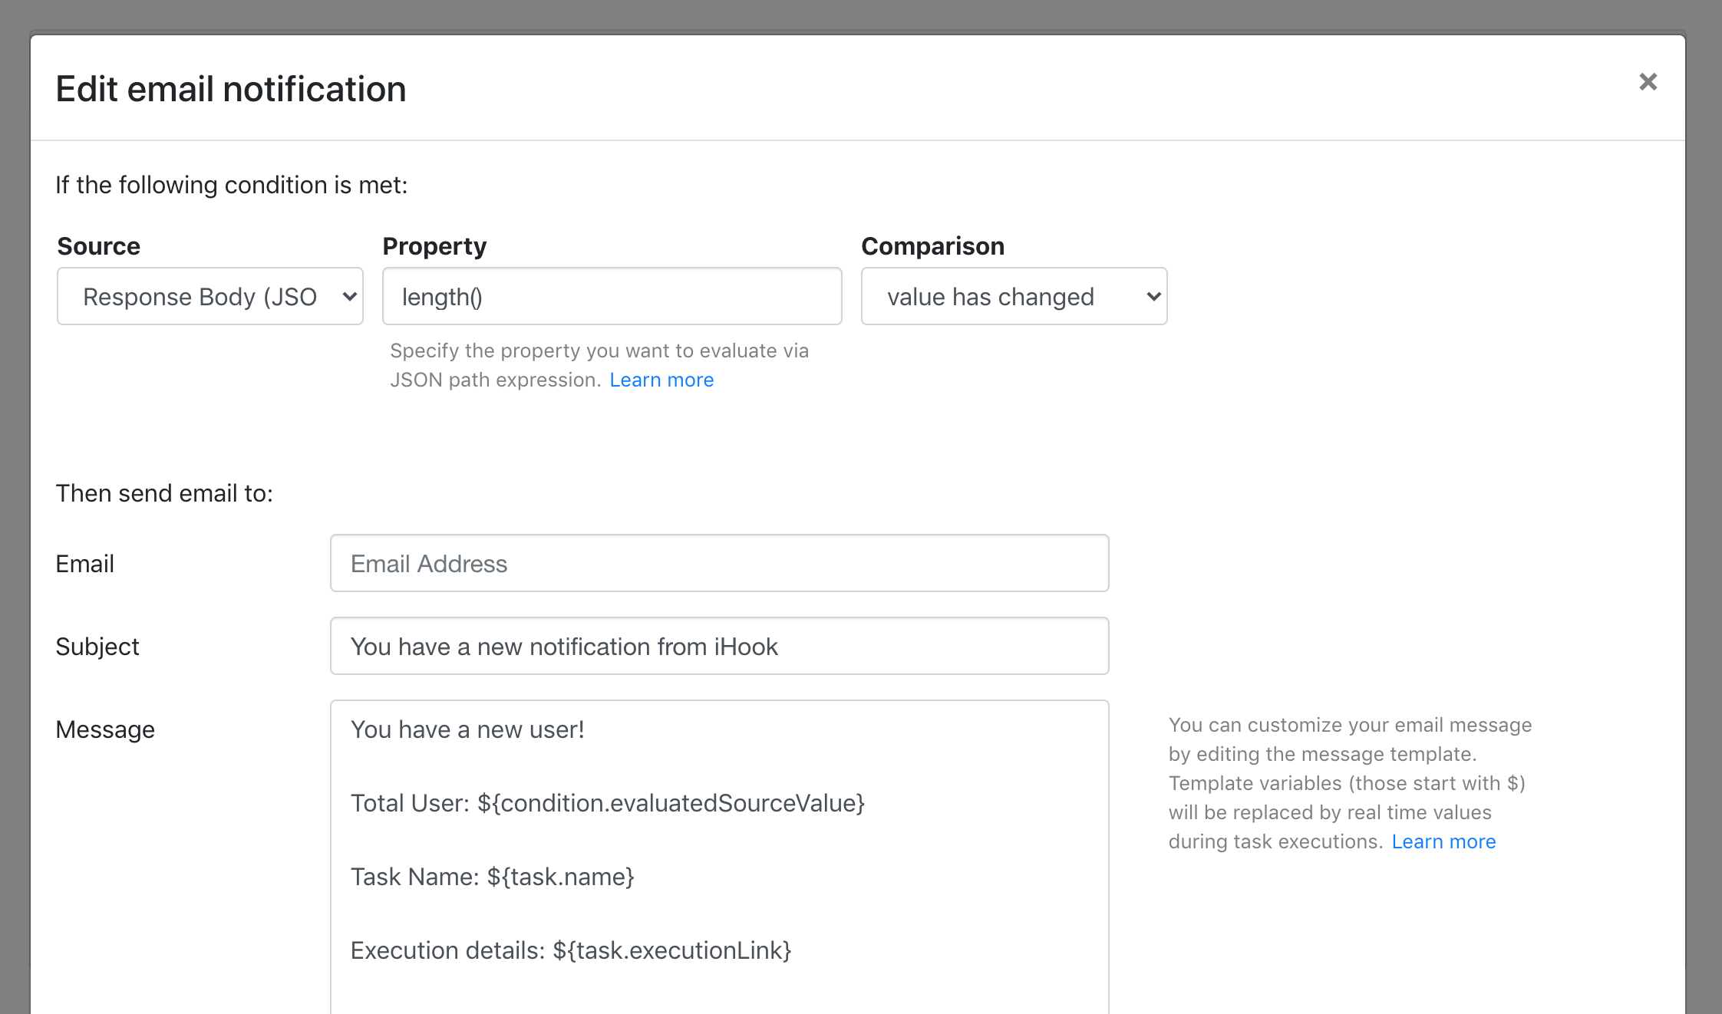Open the Source dropdown

tap(209, 296)
